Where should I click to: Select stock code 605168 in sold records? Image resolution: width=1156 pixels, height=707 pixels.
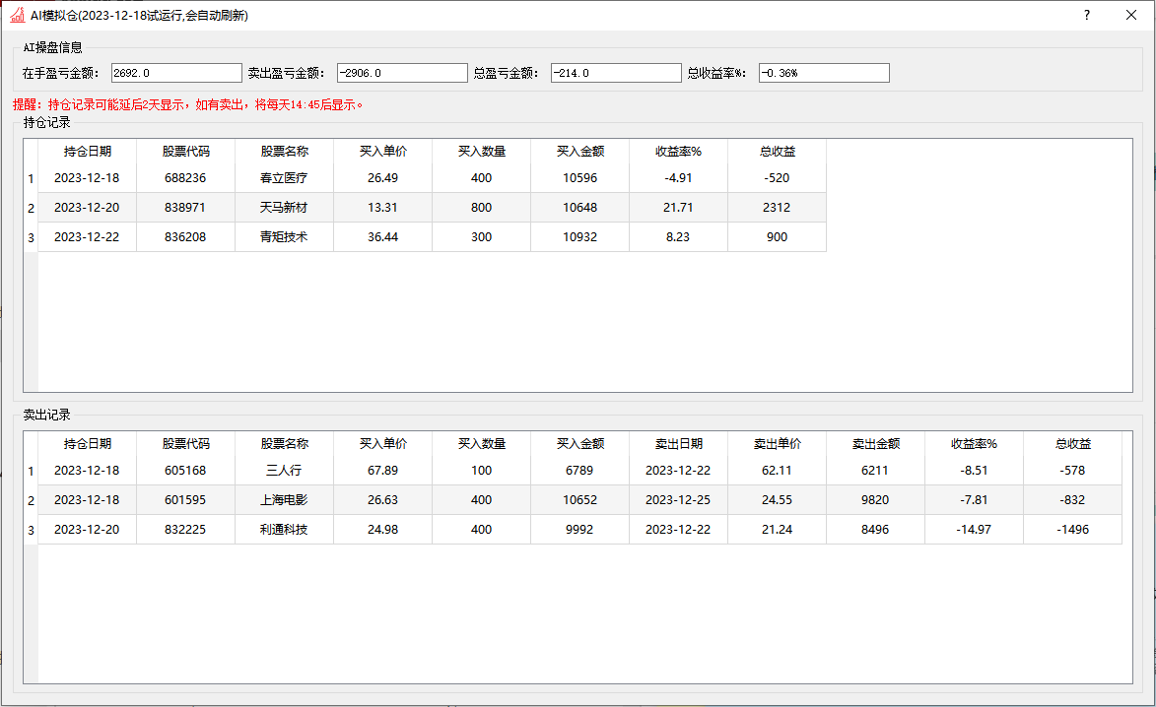[x=185, y=471]
